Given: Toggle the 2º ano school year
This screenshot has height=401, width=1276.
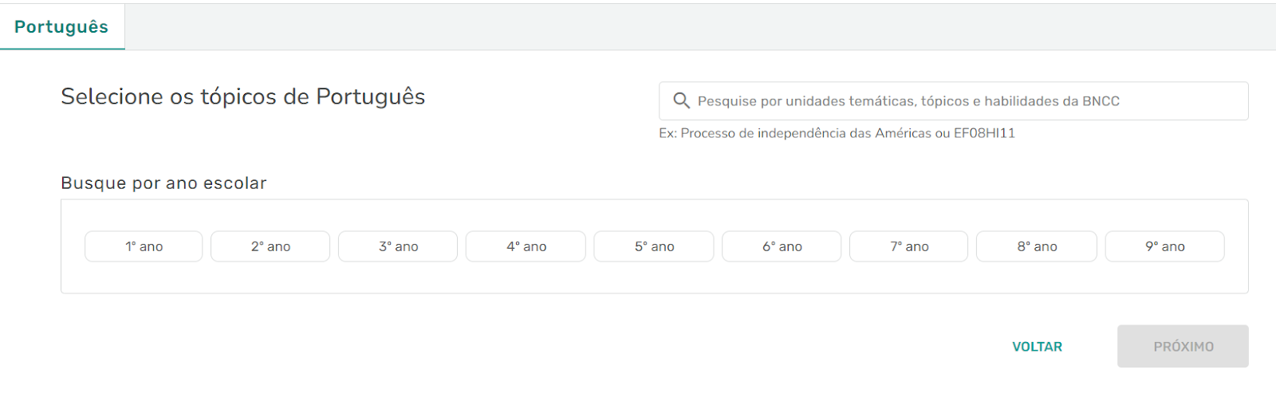Looking at the screenshot, I should click(270, 246).
